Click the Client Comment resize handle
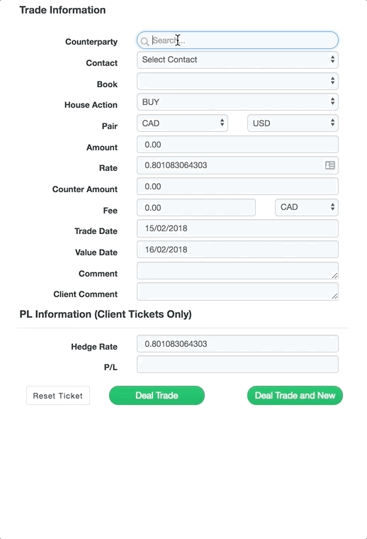Image resolution: width=367 pixels, height=539 pixels. tap(334, 296)
